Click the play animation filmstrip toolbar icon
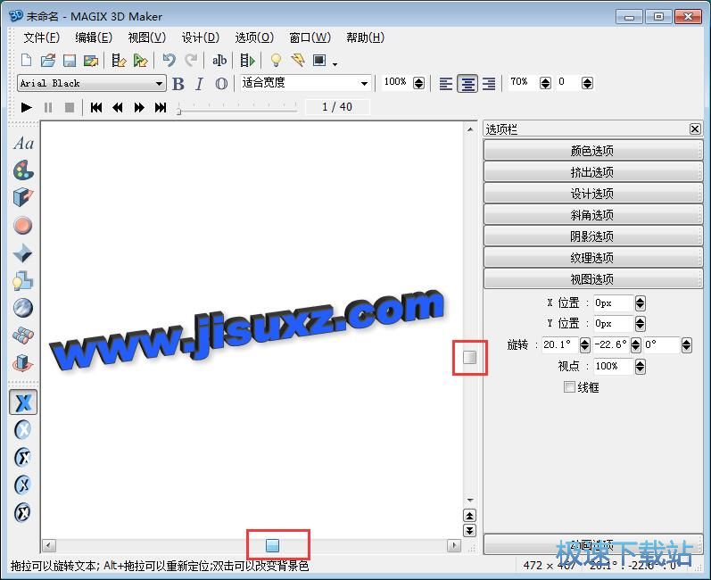 point(248,60)
